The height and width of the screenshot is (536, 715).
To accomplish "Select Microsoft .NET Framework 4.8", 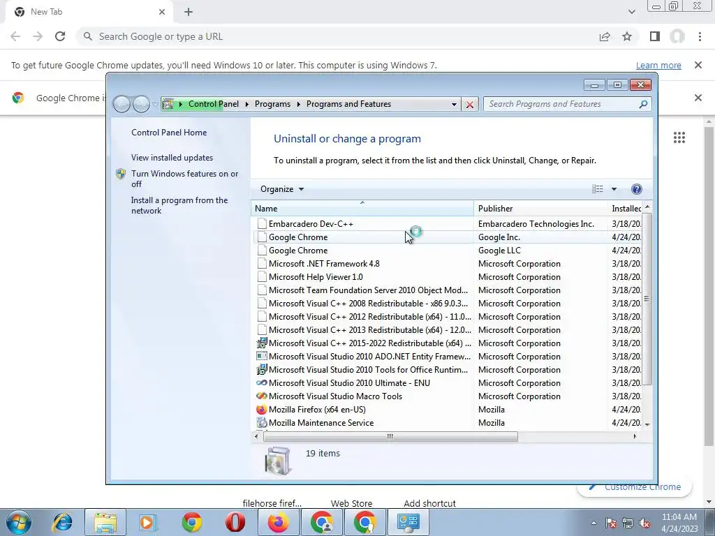I will tap(446, 263).
